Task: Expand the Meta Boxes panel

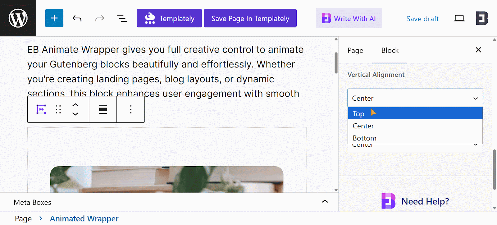Action: [325, 202]
